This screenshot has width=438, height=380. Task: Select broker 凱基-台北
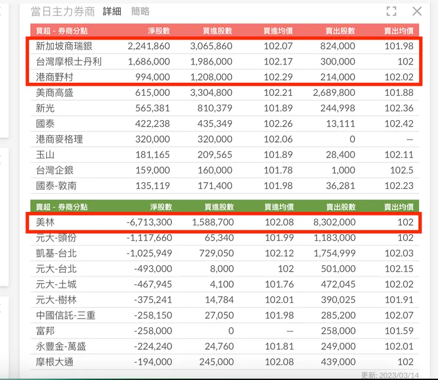tap(56, 253)
